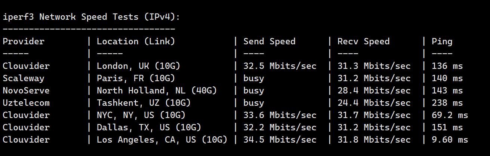Select the Paris, FR (10G) entry
Viewport: 490px width, 156px height.
tap(136, 79)
